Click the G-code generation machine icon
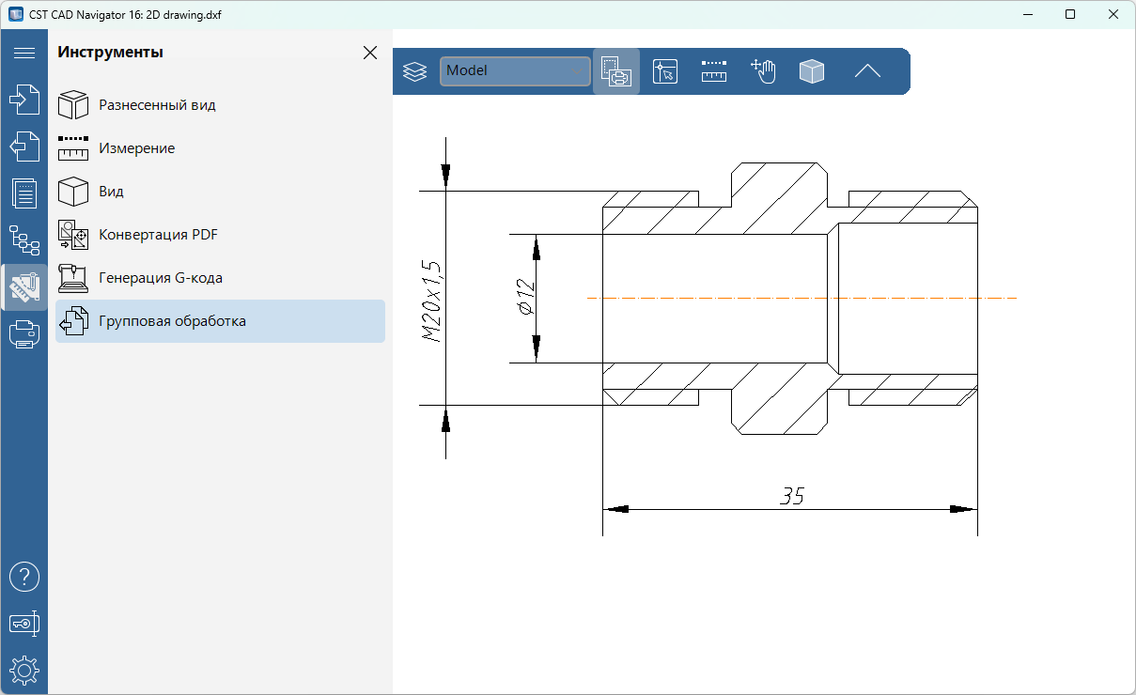 (x=73, y=278)
